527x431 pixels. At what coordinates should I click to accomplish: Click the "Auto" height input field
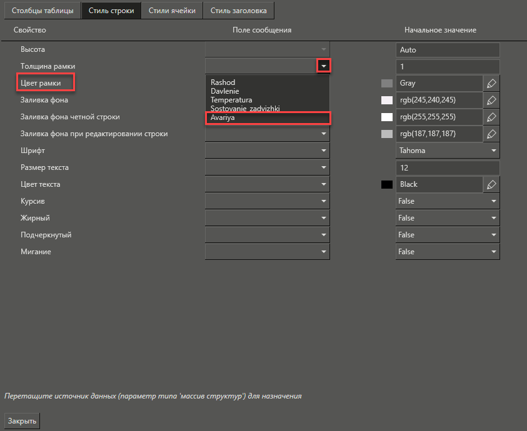tap(448, 49)
